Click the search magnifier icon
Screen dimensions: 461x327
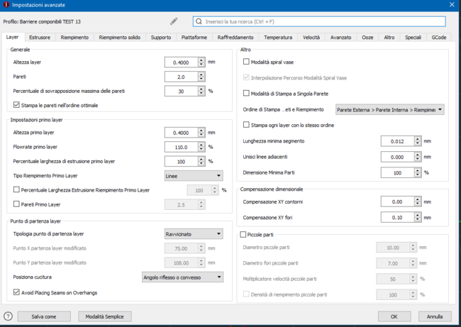click(199, 21)
